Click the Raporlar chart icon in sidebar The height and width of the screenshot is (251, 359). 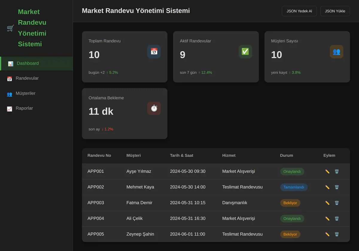[x=9, y=109]
